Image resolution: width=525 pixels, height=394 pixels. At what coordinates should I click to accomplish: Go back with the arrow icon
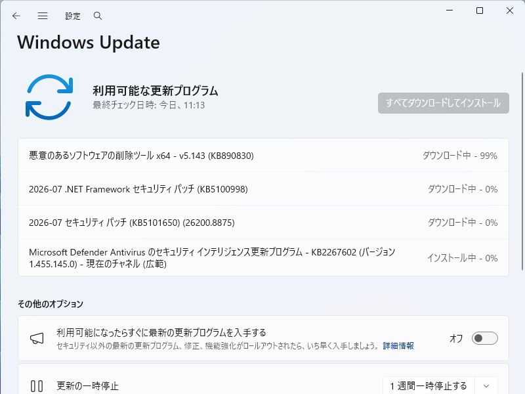(x=16, y=16)
